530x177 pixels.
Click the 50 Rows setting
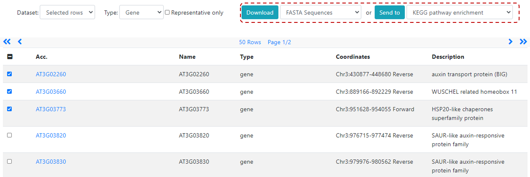pyautogui.click(x=250, y=42)
